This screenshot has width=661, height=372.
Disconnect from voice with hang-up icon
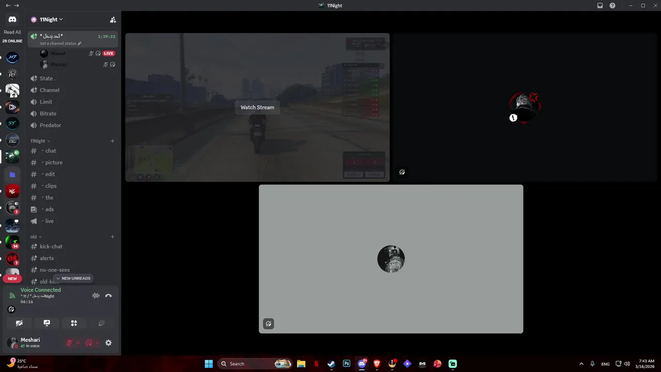(x=108, y=296)
